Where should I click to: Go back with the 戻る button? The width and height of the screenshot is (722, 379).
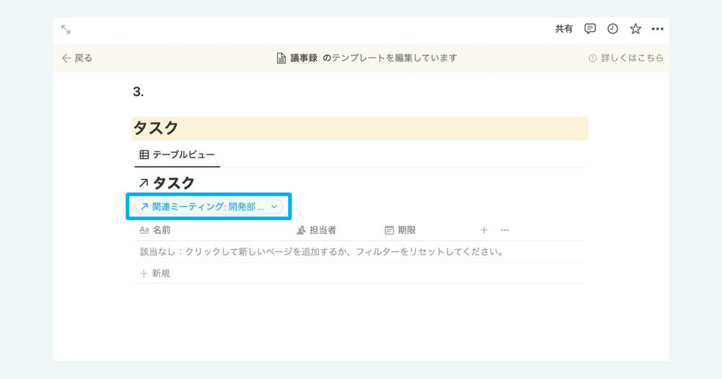click(x=77, y=58)
